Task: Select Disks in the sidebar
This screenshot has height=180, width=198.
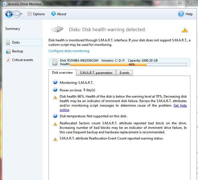Action: point(23,42)
